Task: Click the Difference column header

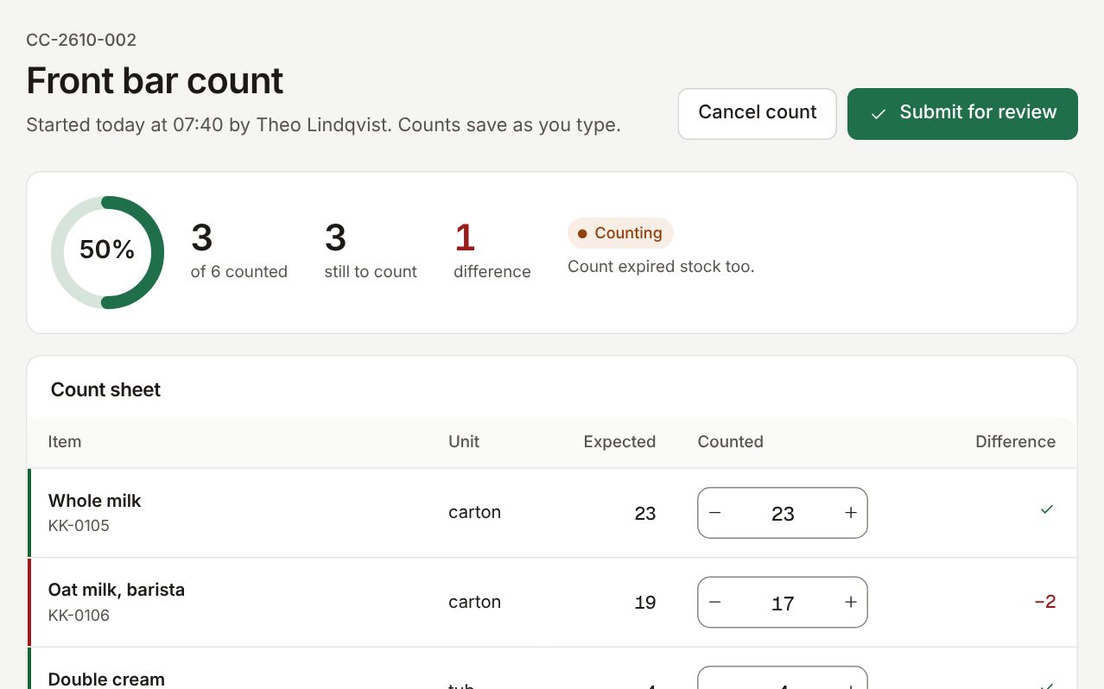Action: (x=1015, y=441)
